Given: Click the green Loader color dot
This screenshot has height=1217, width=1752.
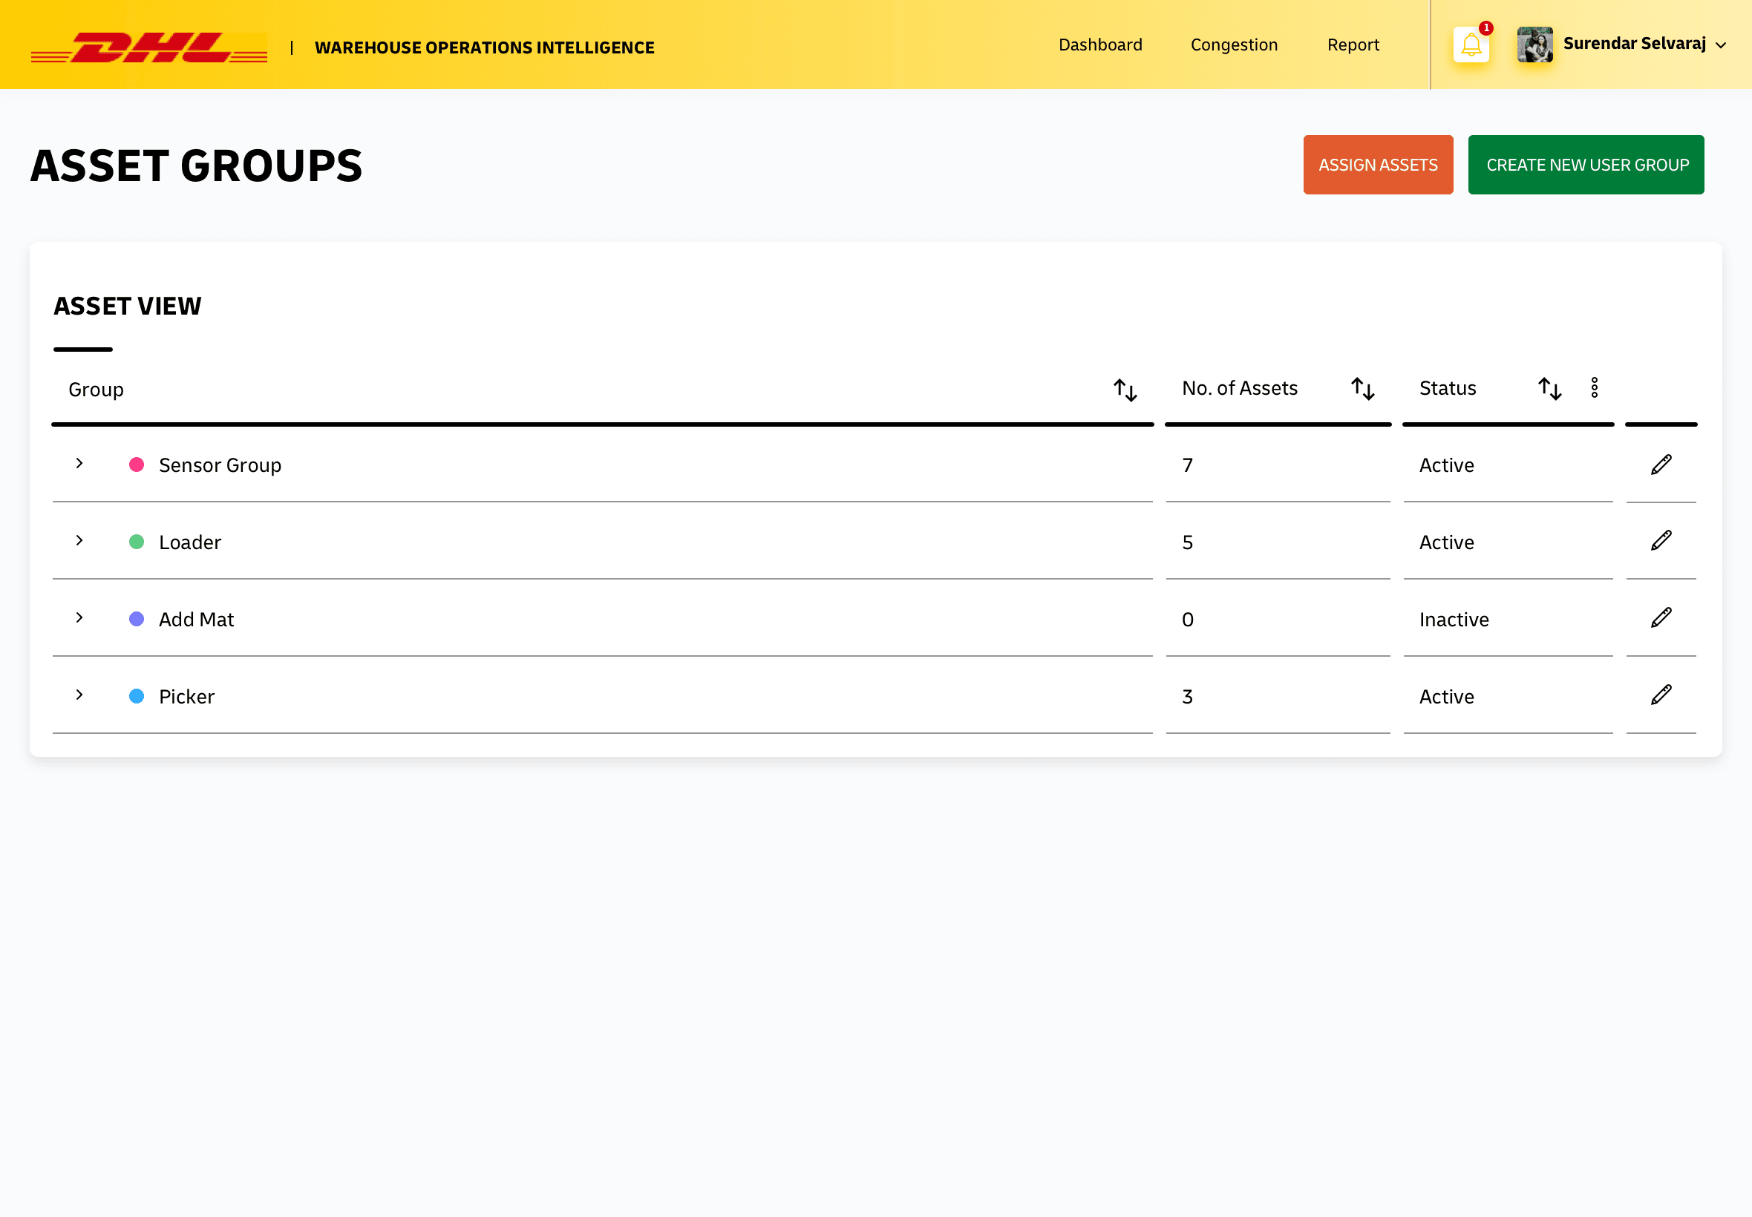Looking at the screenshot, I should pyautogui.click(x=137, y=542).
